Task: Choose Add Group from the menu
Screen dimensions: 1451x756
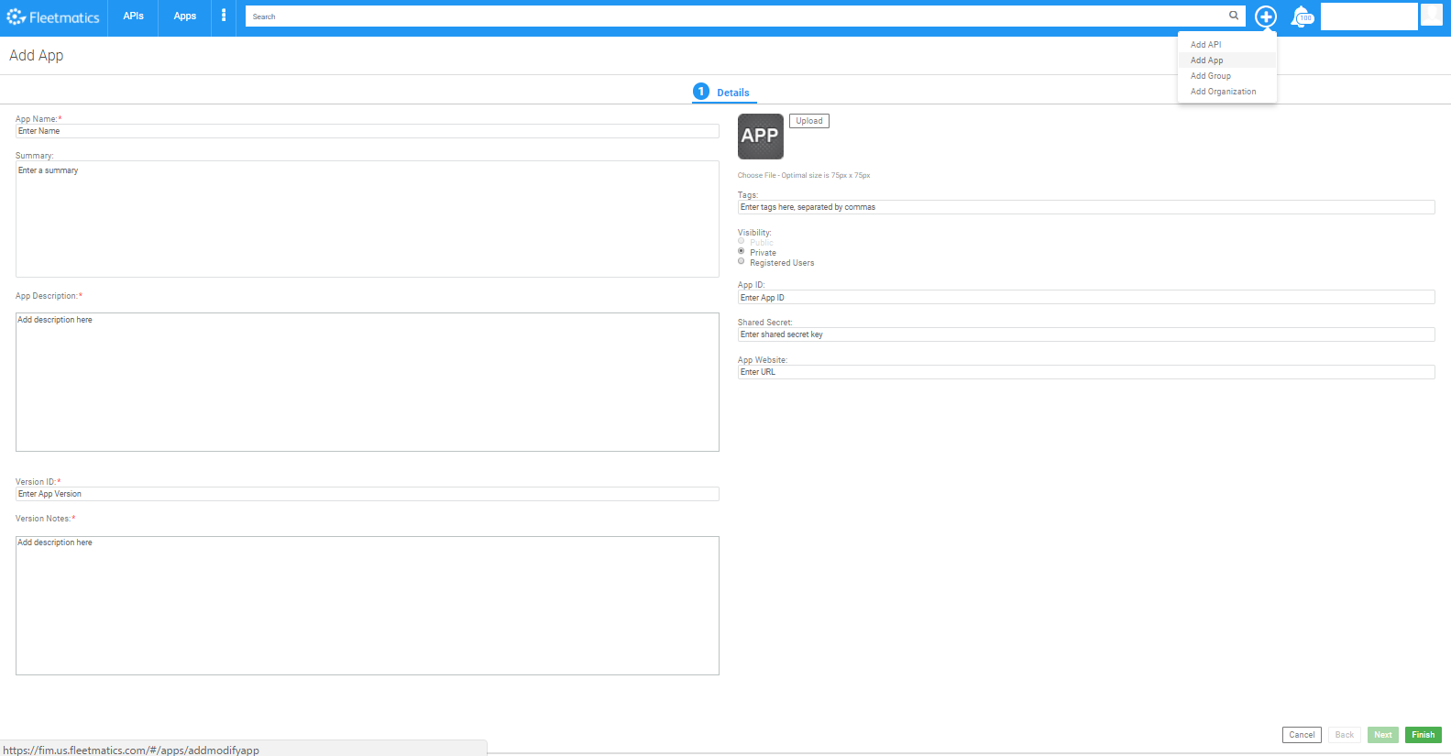Action: (x=1210, y=76)
